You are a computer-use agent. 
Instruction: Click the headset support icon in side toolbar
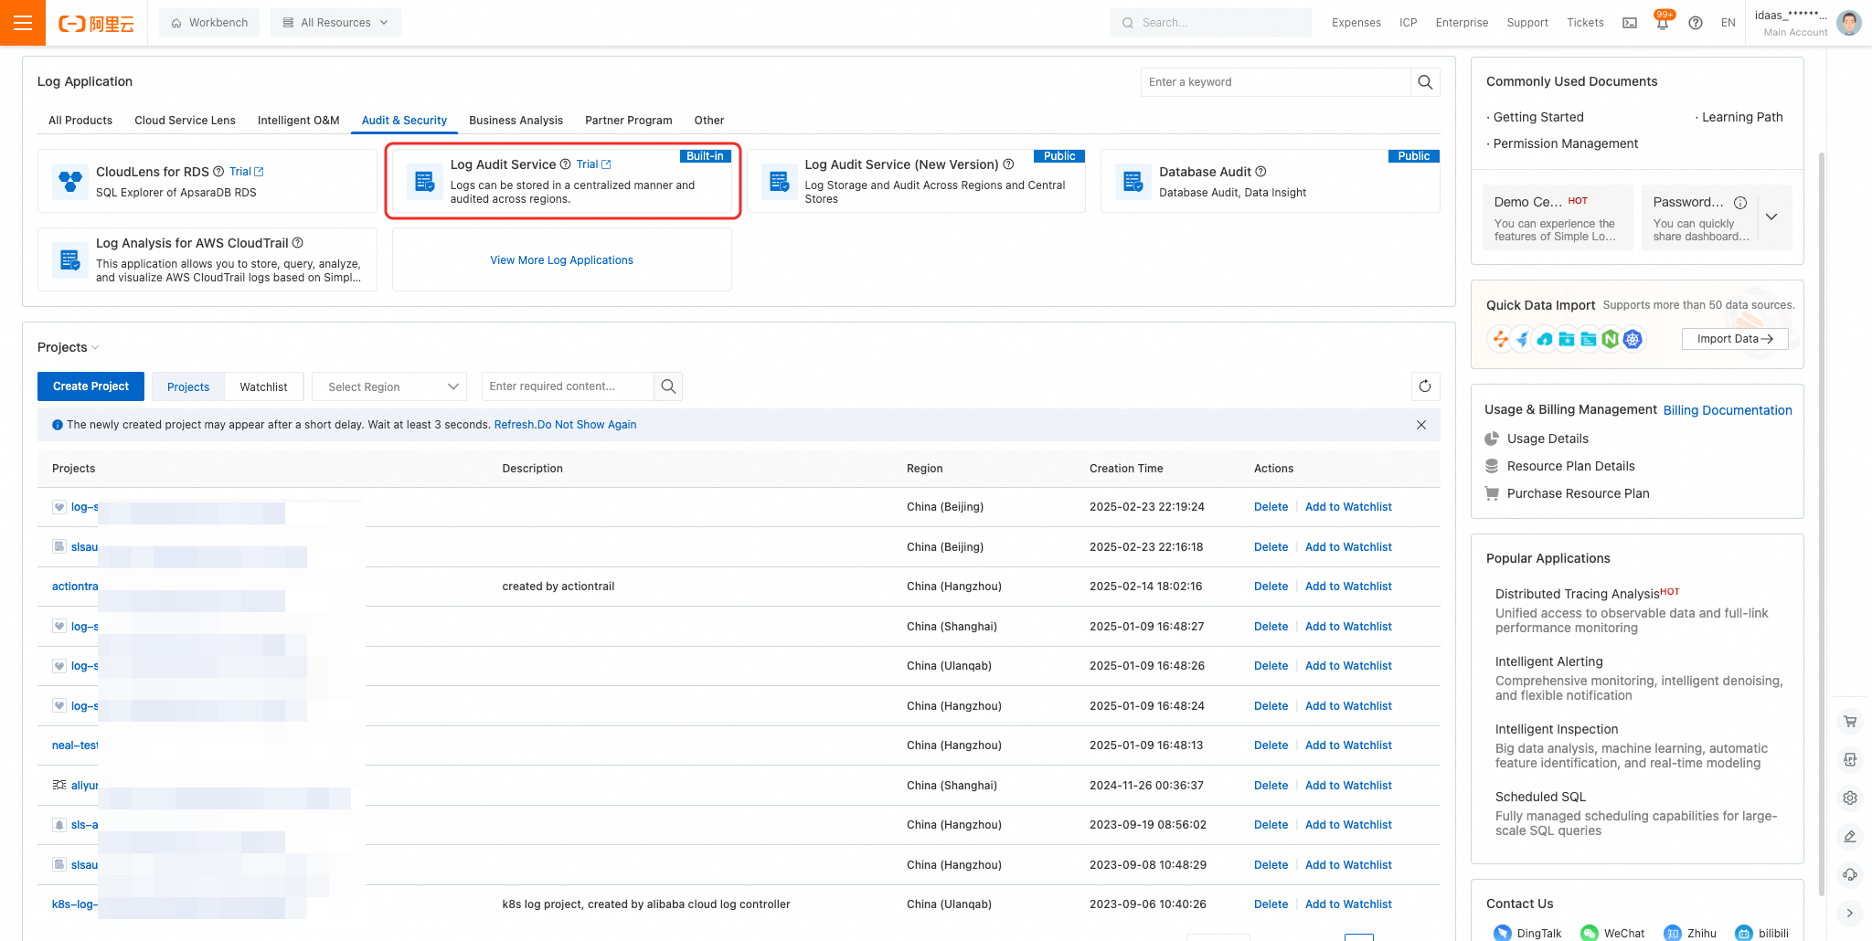pyautogui.click(x=1850, y=874)
